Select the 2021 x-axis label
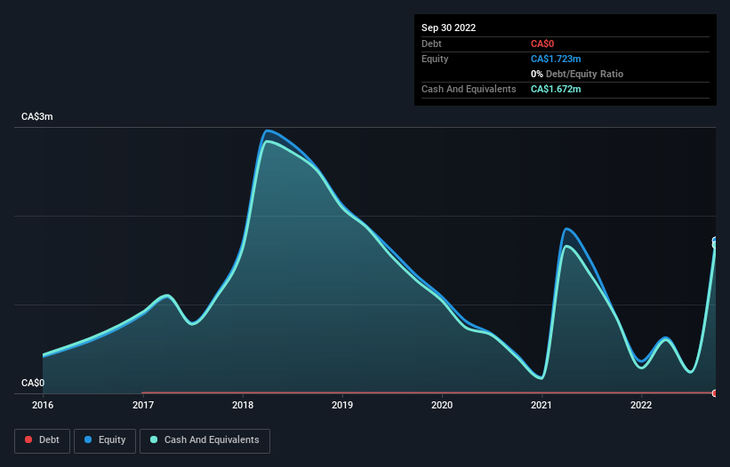730x467 pixels. pyautogui.click(x=541, y=405)
